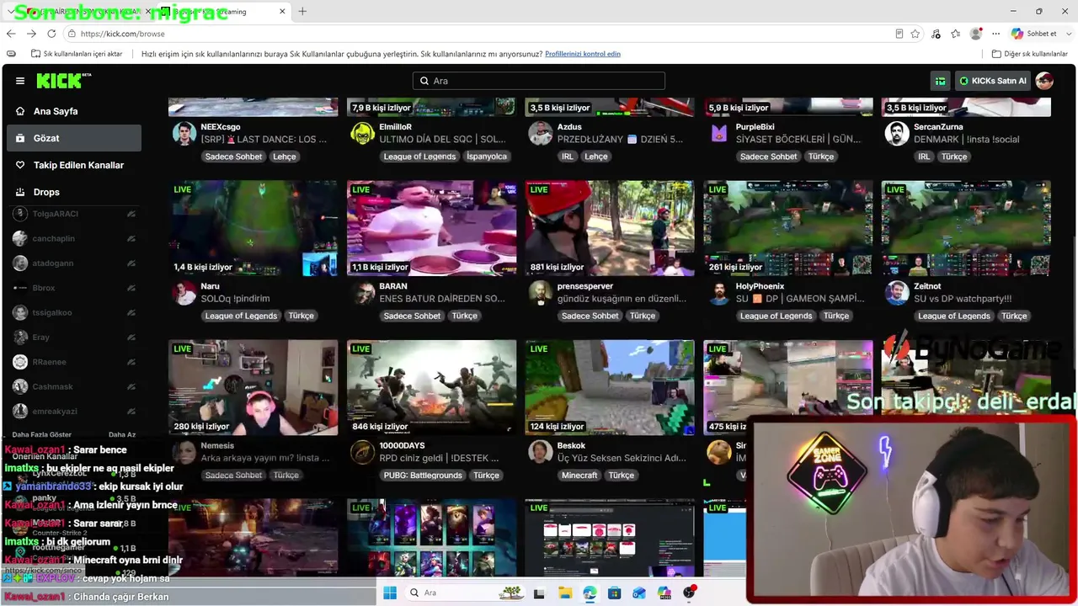Go to Ana Sayfa in the sidebar
Viewport: 1078px width, 606px height.
[x=74, y=111]
